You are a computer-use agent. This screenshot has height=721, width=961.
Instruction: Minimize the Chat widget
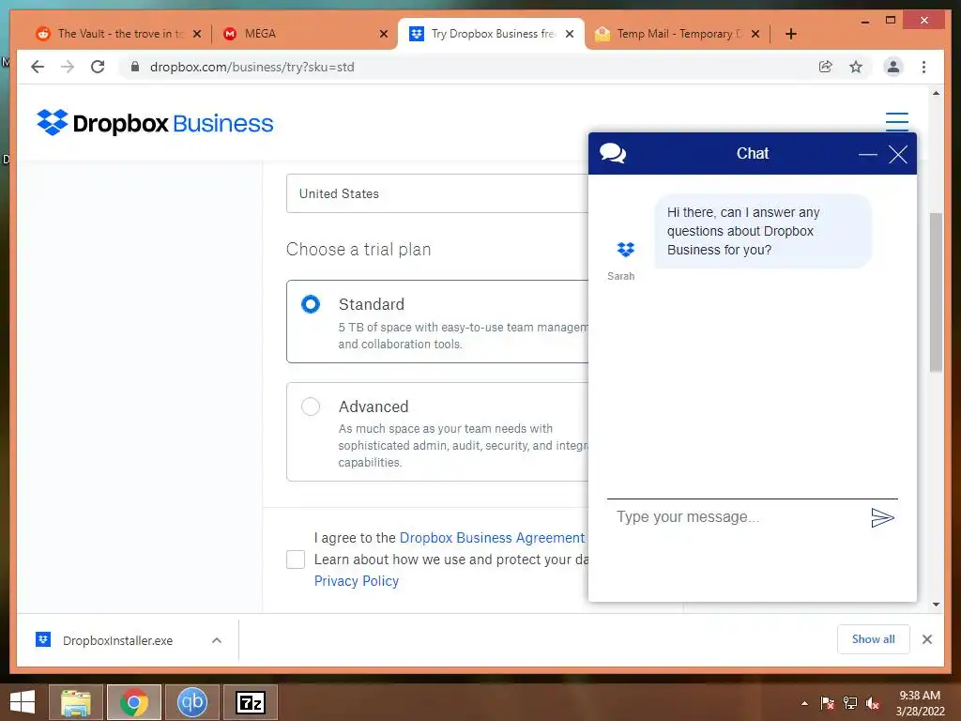(867, 155)
